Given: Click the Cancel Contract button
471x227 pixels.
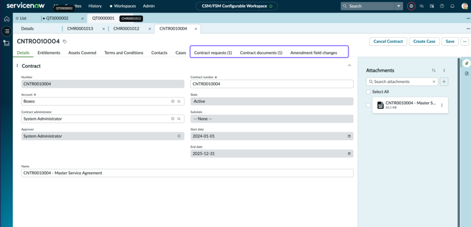Looking at the screenshot, I should pyautogui.click(x=388, y=41).
